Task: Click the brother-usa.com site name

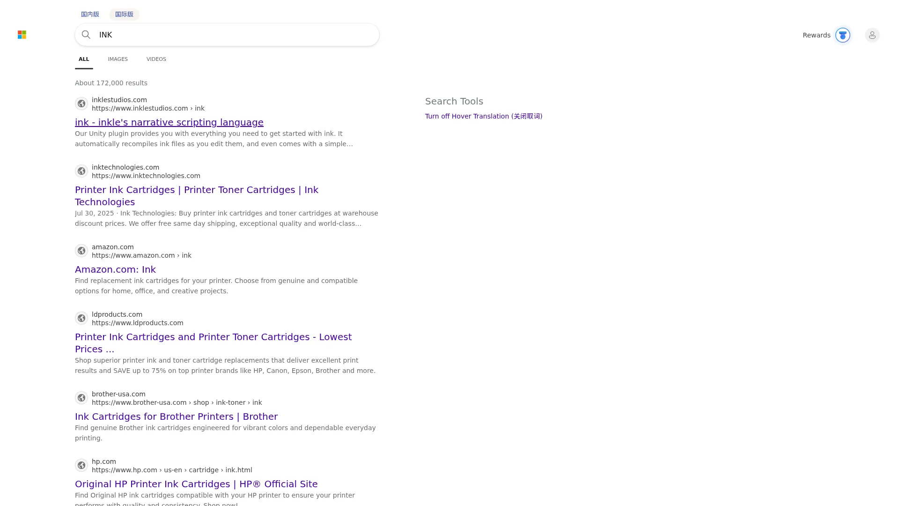Action: (118, 394)
